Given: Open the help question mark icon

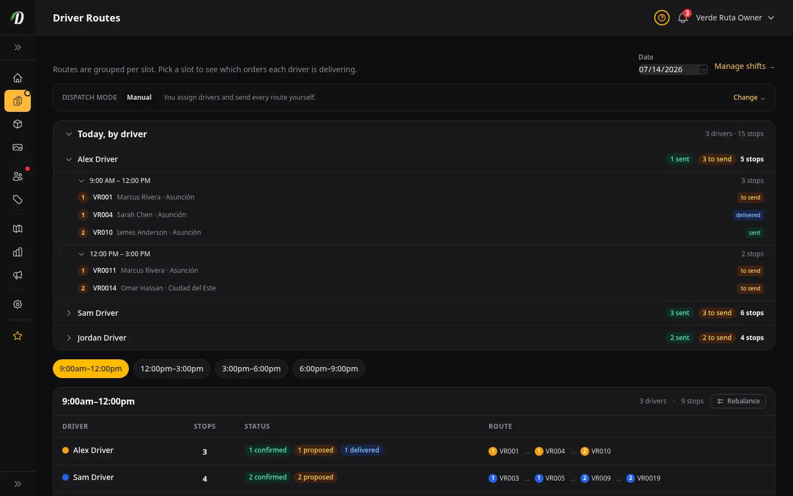Looking at the screenshot, I should pyautogui.click(x=661, y=18).
